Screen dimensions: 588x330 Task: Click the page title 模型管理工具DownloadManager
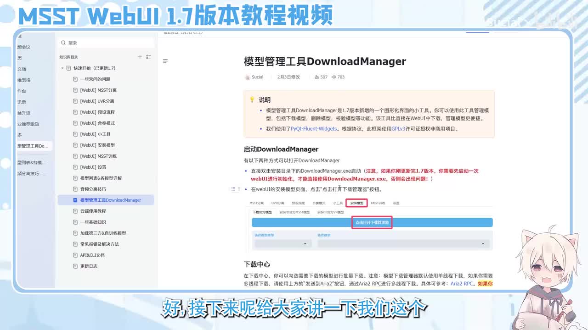point(325,61)
